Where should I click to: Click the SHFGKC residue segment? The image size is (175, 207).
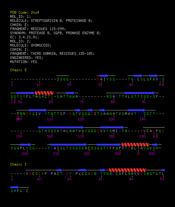click(20, 191)
